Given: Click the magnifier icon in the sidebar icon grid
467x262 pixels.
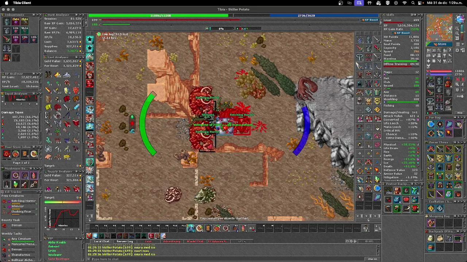Looking at the screenshot, I should (439, 50).
